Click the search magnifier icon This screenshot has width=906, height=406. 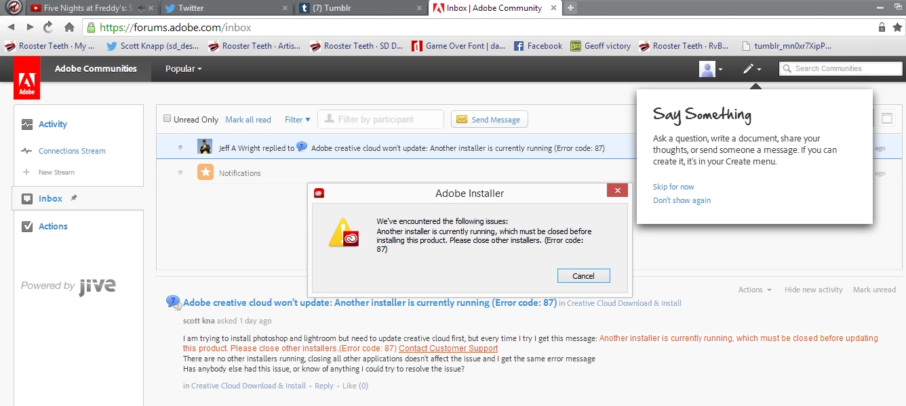point(787,68)
